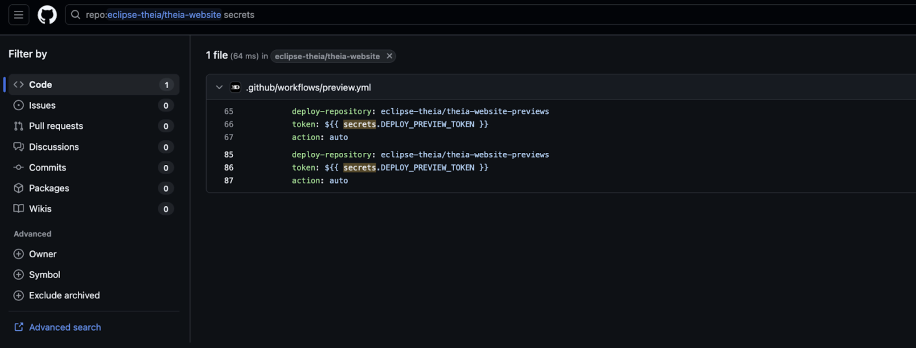Open the hamburger navigation menu
Viewport: 916px width, 348px height.
pyautogui.click(x=18, y=15)
